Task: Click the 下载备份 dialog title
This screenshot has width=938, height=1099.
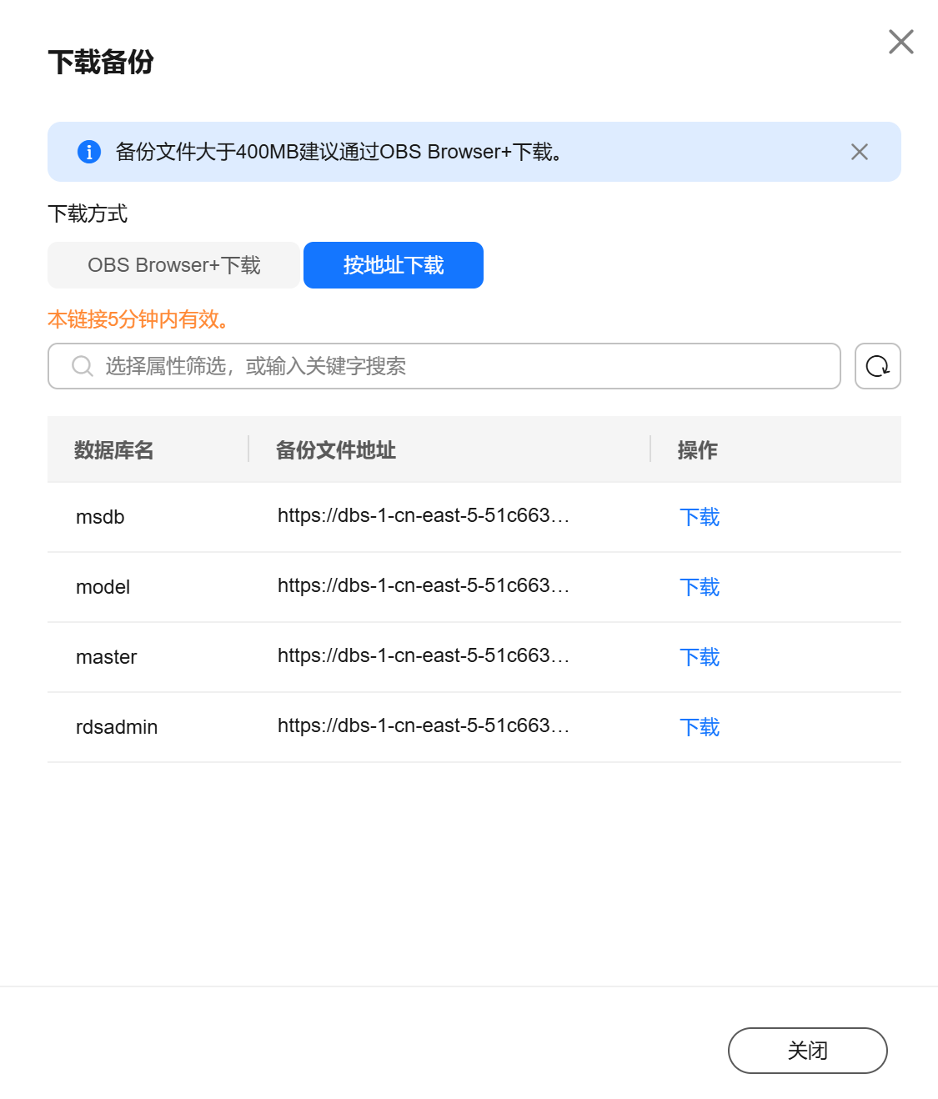Action: 101,62
